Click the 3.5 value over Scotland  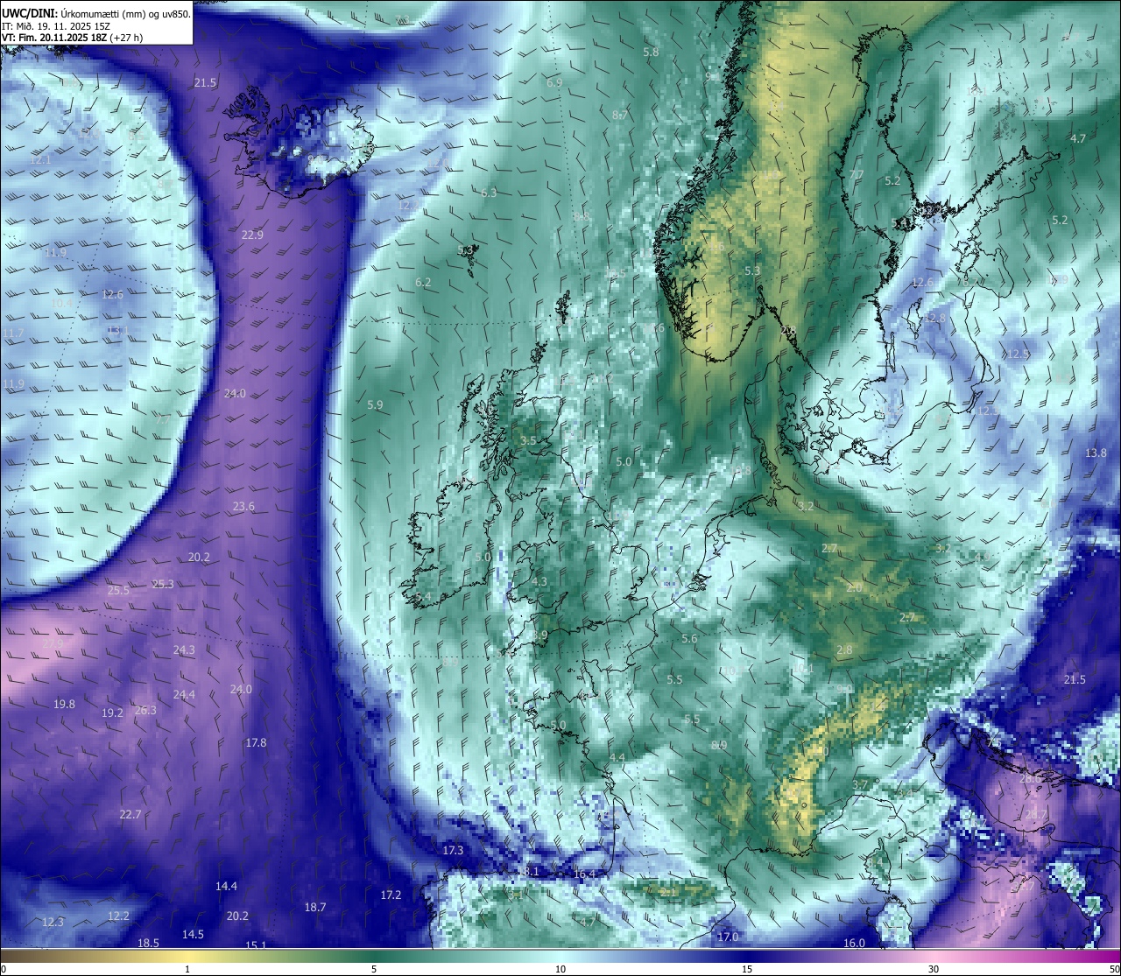click(528, 442)
